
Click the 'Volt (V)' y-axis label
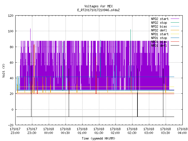[4, 70]
